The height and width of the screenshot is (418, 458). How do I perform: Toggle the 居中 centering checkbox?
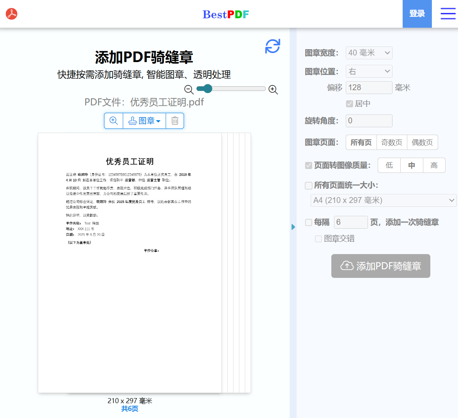pyautogui.click(x=349, y=103)
